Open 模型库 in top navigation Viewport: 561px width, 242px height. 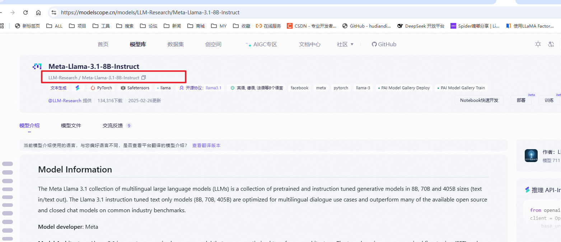coord(138,44)
